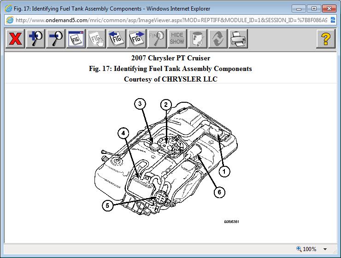This screenshot has width=341, height=258.
Task: Print the figure with printer icon
Action: click(238, 39)
